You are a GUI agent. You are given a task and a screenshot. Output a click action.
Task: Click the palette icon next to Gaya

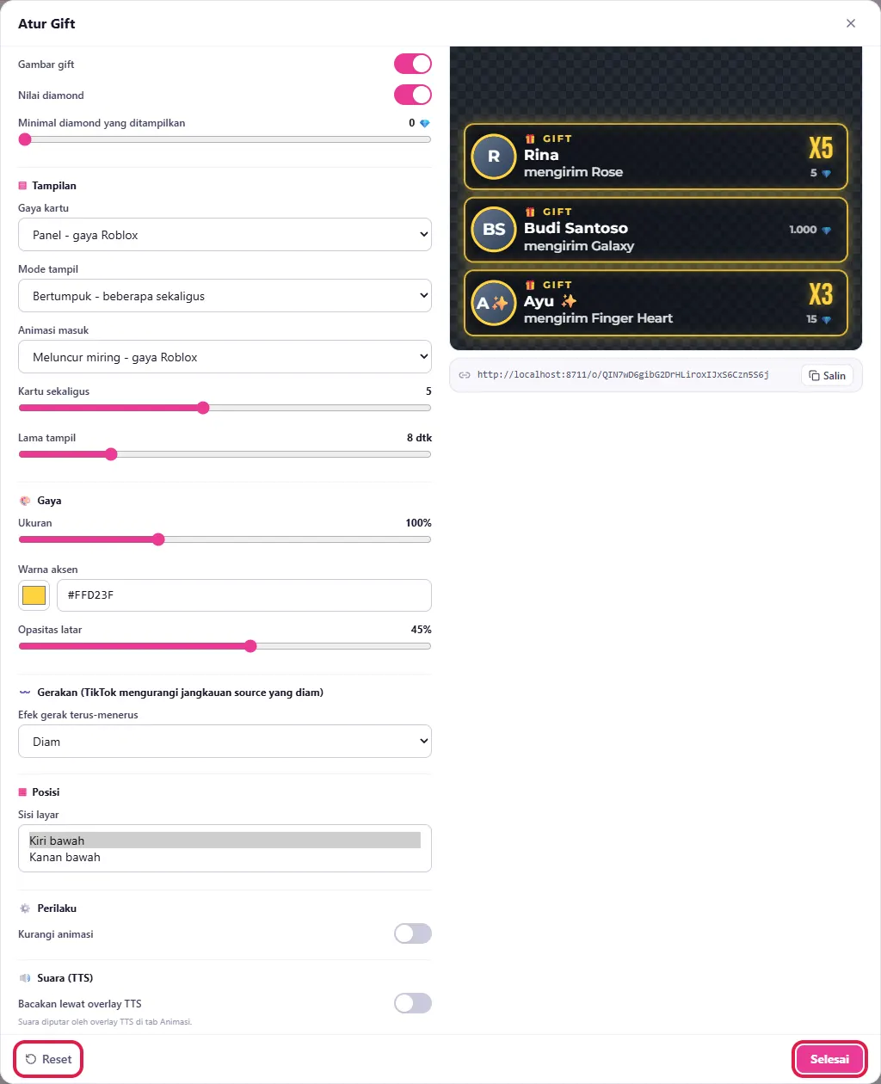point(25,501)
